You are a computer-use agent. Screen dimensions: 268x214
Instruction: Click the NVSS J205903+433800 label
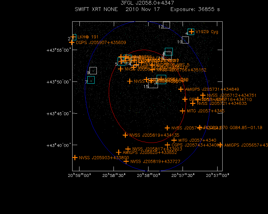[x=104, y=158]
